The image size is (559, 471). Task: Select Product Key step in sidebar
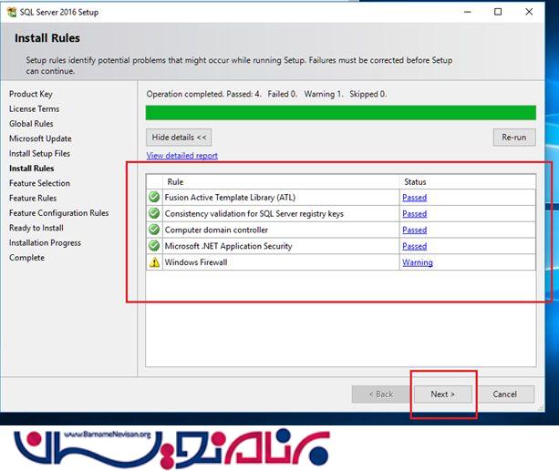31,94
